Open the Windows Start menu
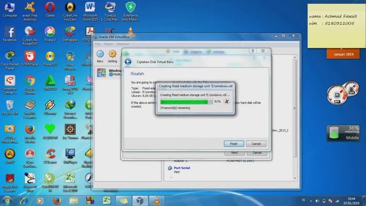Viewport: 366px width, 206px height. (x=6, y=201)
